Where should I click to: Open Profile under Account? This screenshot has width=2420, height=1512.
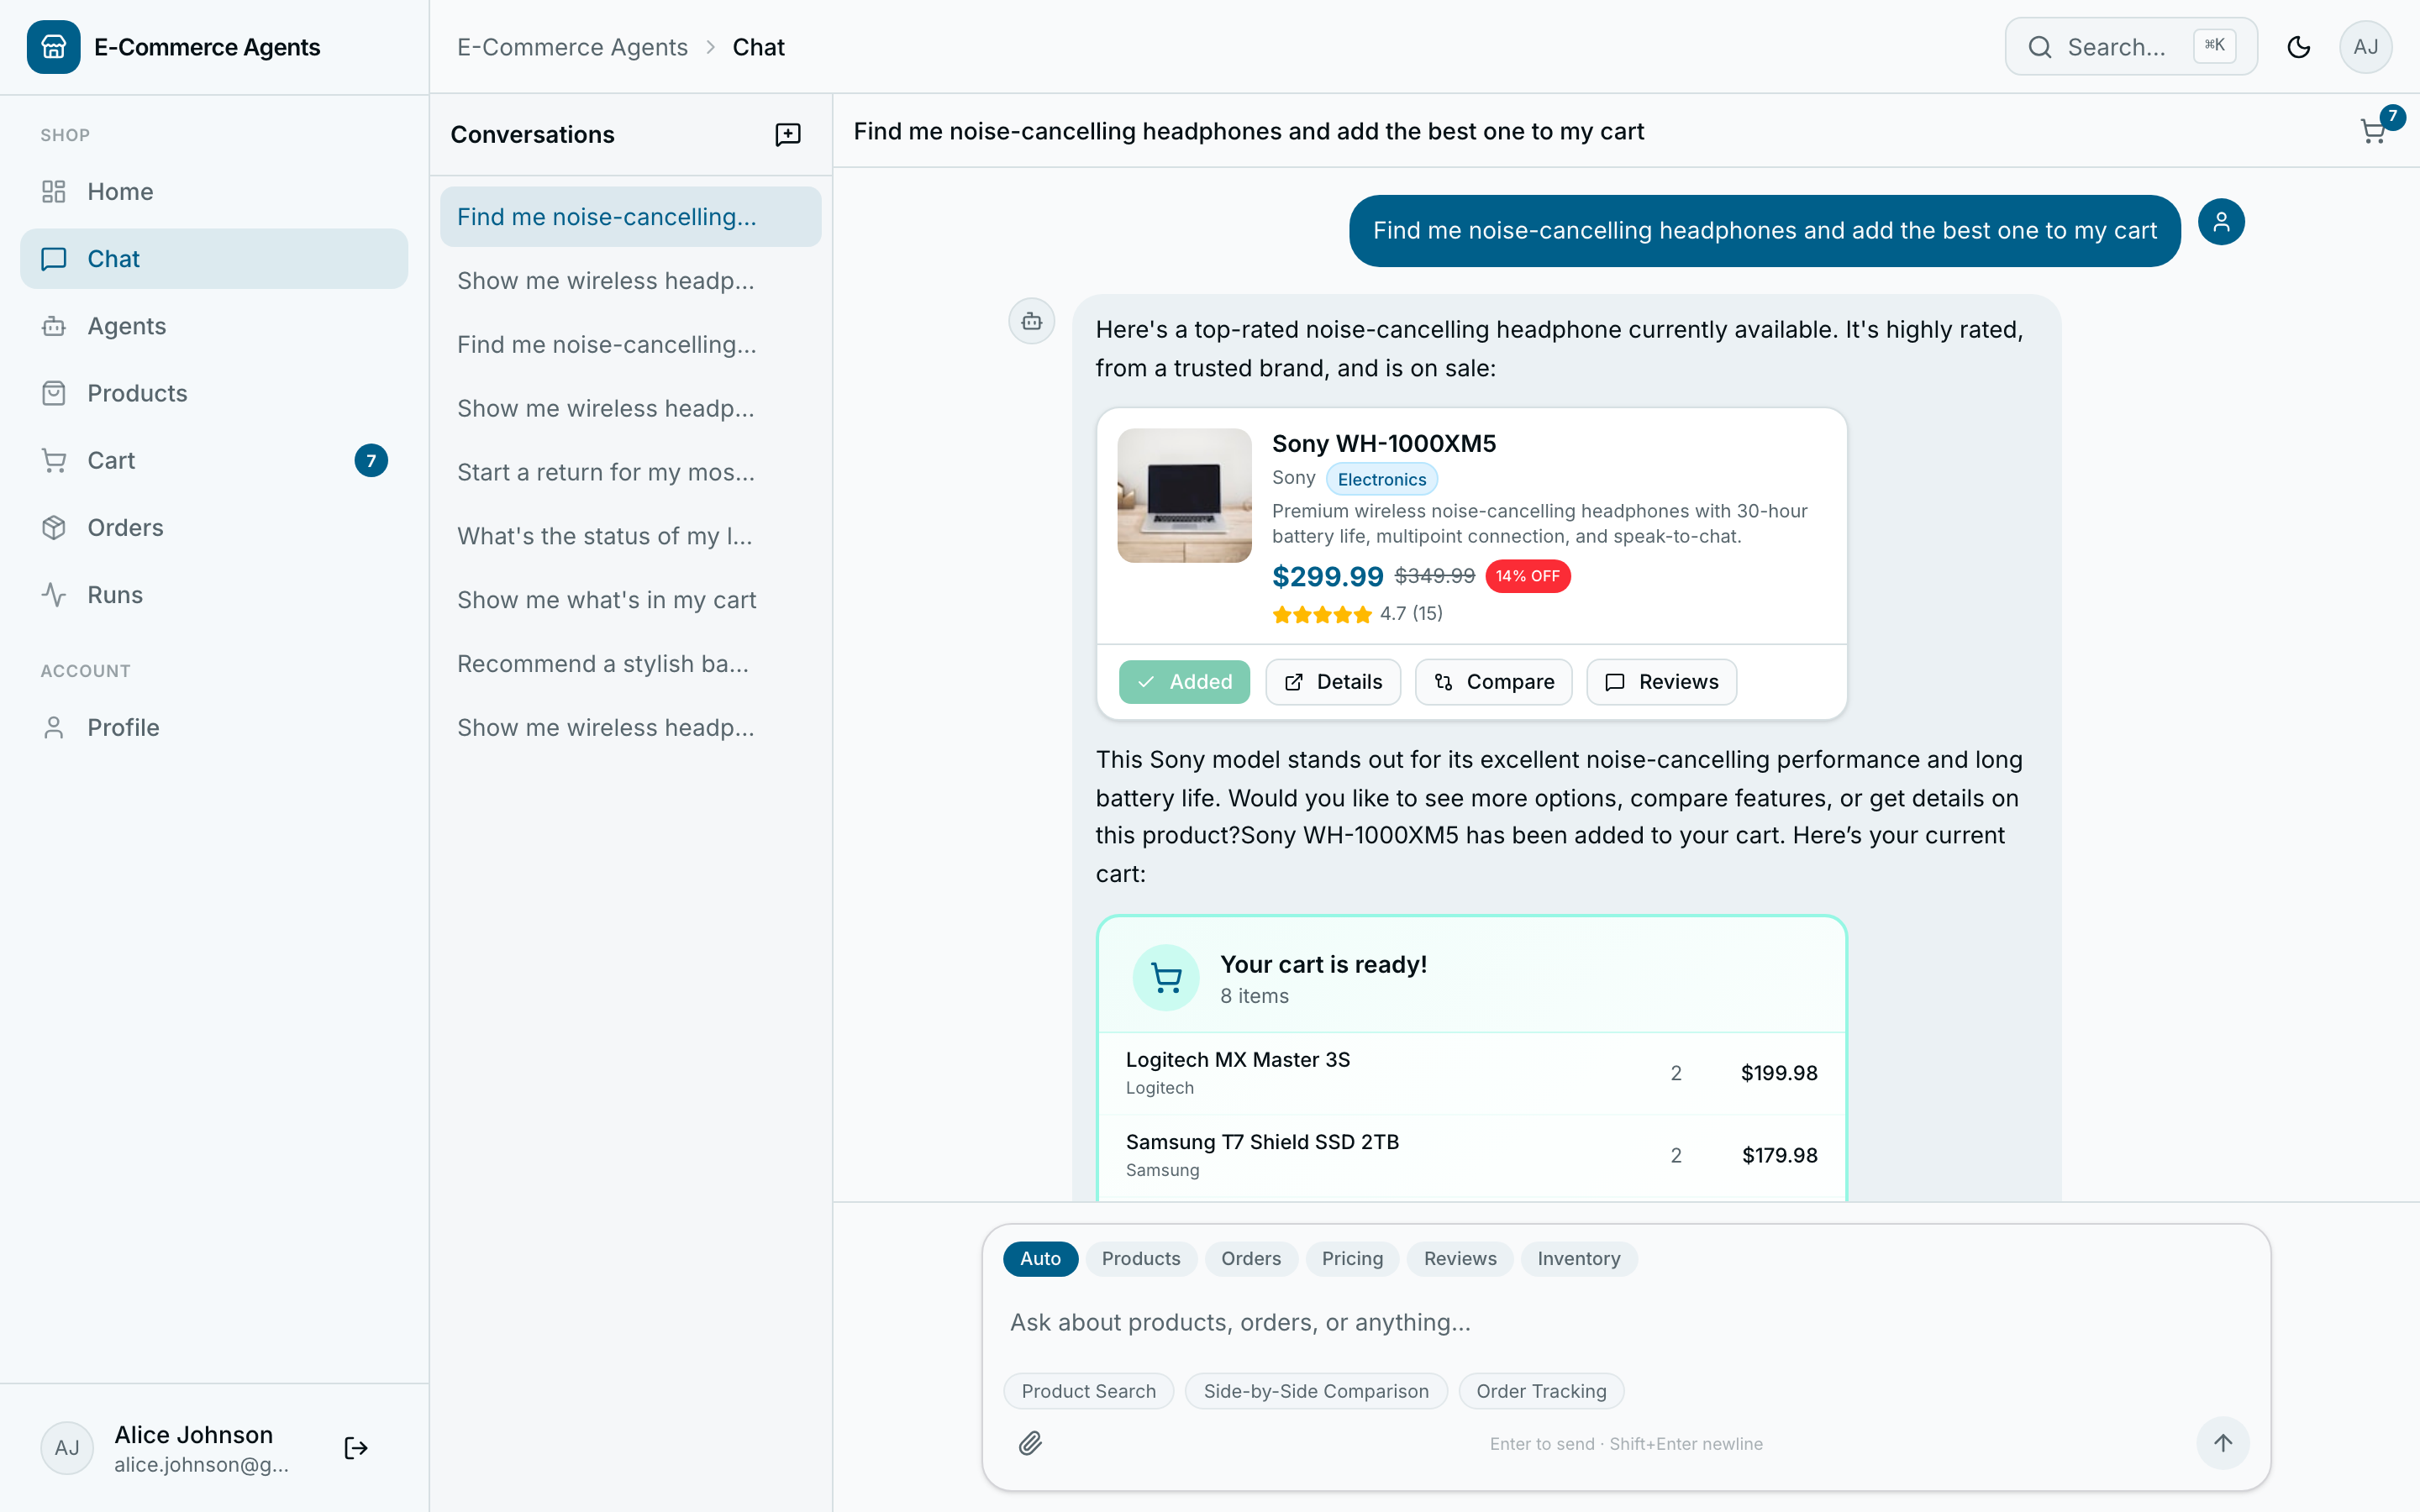(x=214, y=727)
